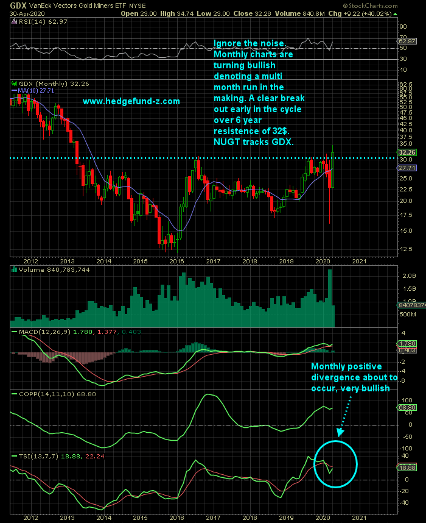
Task: Select the Close 32.26 header value
Action: point(252,13)
